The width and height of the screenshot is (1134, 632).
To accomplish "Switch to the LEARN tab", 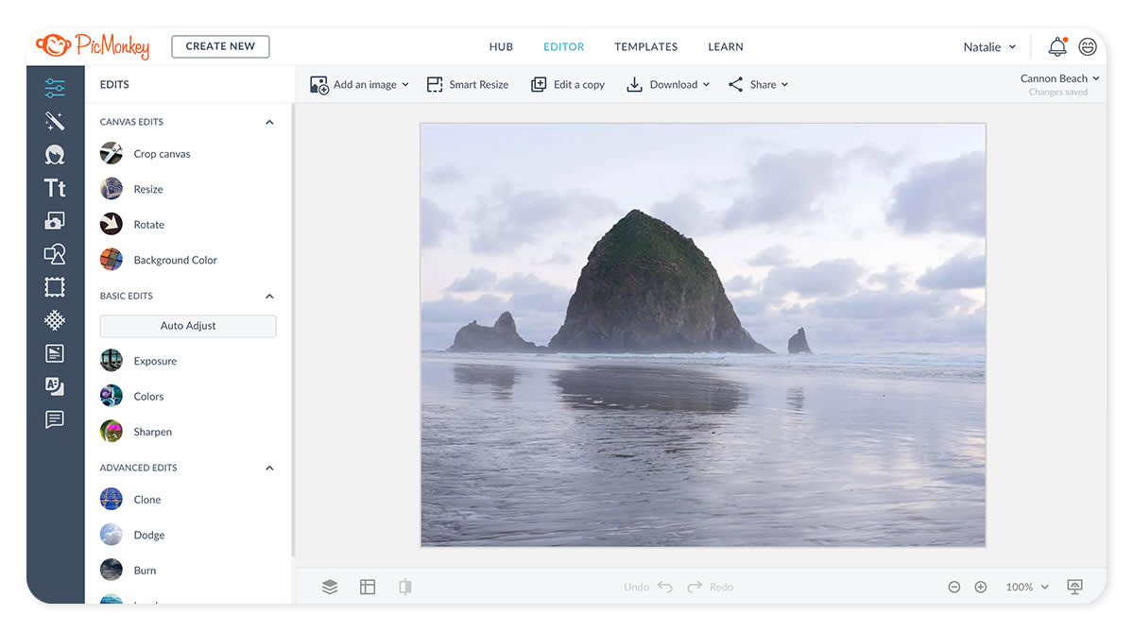I will point(726,46).
